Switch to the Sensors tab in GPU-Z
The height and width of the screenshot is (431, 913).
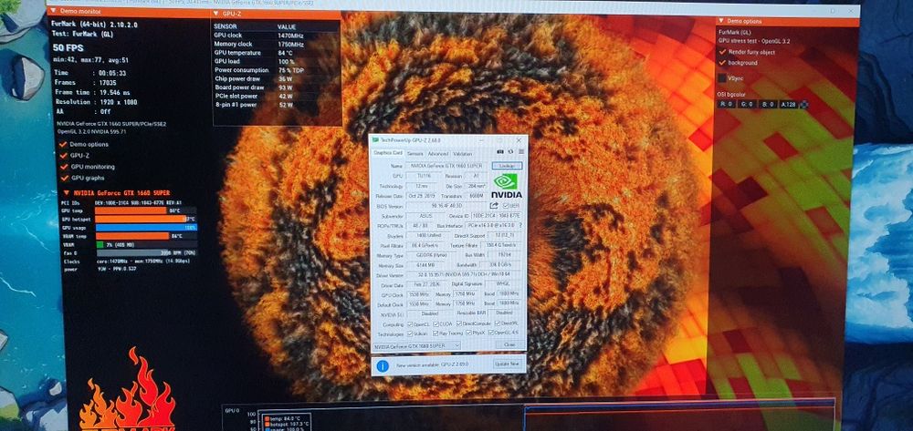coord(415,153)
